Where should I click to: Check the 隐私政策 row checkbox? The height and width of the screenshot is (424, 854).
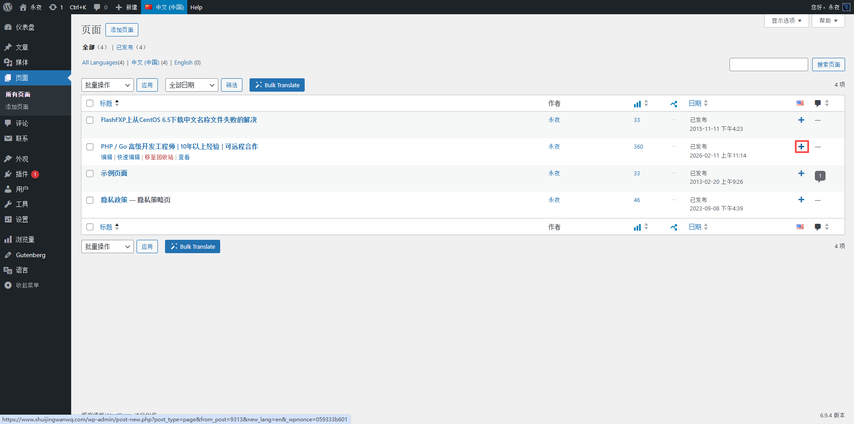click(x=90, y=200)
